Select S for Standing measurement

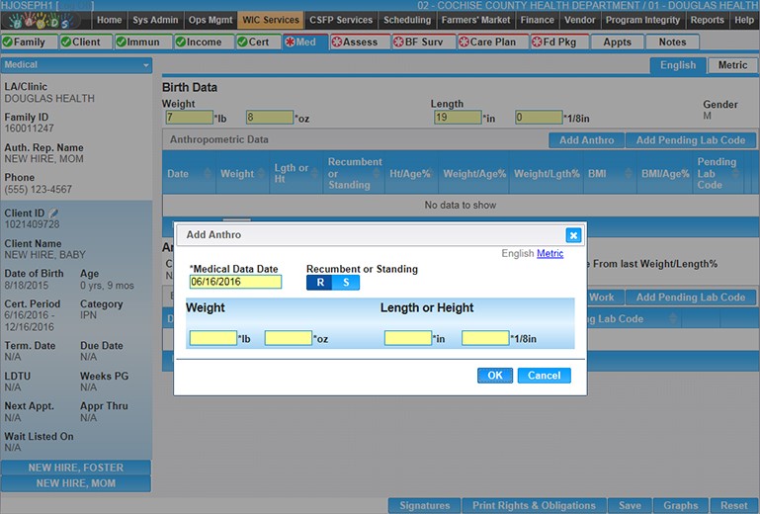coord(346,283)
